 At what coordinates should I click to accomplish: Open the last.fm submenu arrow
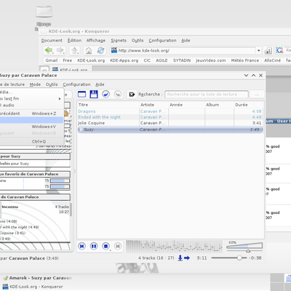pos(60,99)
